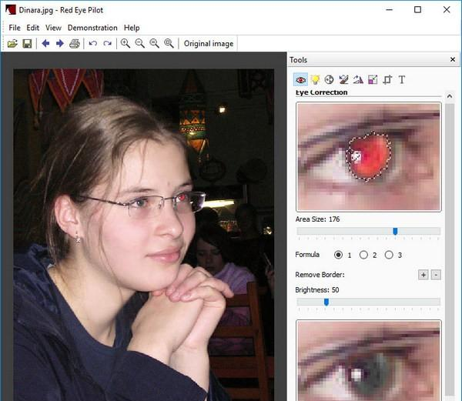This screenshot has height=401, width=462.
Task: Print the image with the printer icon
Action: [74, 44]
